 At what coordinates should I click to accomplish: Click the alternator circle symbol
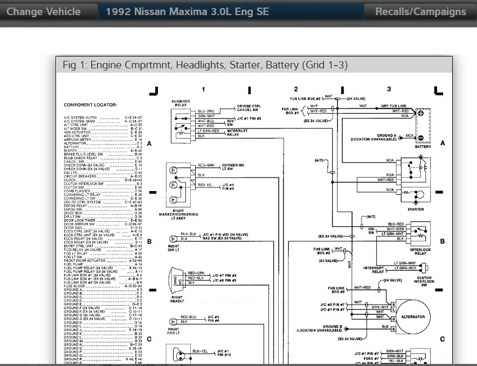click(413, 317)
